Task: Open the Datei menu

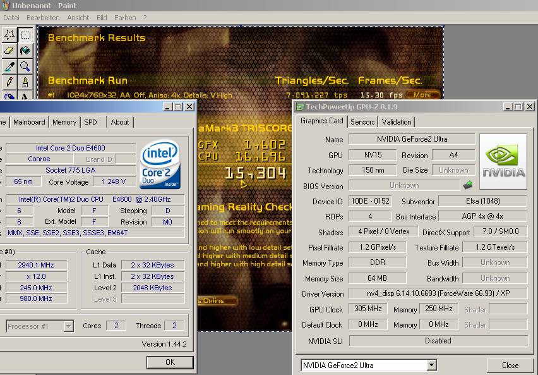Action: (11, 18)
